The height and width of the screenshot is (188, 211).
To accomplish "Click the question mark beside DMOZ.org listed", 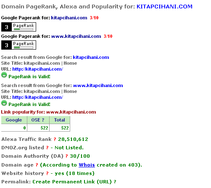I will pos(47,148).
